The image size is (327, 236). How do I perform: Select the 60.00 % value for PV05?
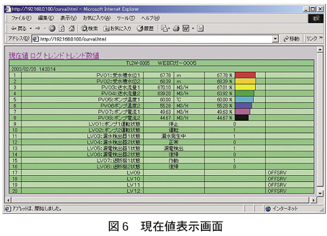pos(224,100)
